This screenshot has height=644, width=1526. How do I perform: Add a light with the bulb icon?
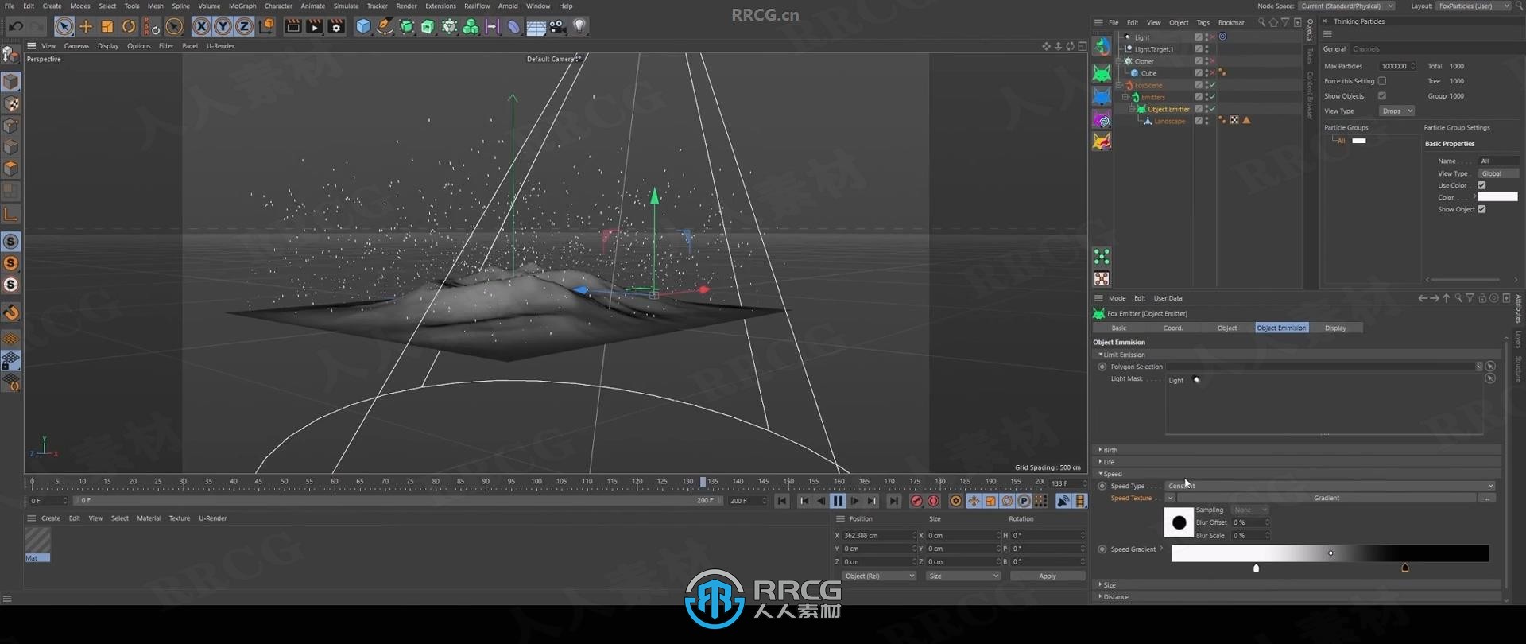point(579,26)
